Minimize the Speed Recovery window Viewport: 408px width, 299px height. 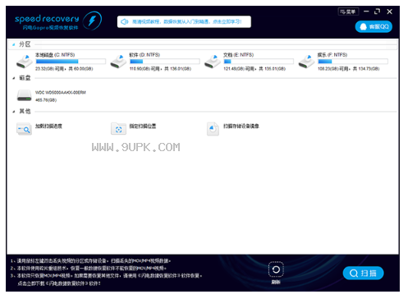tap(366, 11)
